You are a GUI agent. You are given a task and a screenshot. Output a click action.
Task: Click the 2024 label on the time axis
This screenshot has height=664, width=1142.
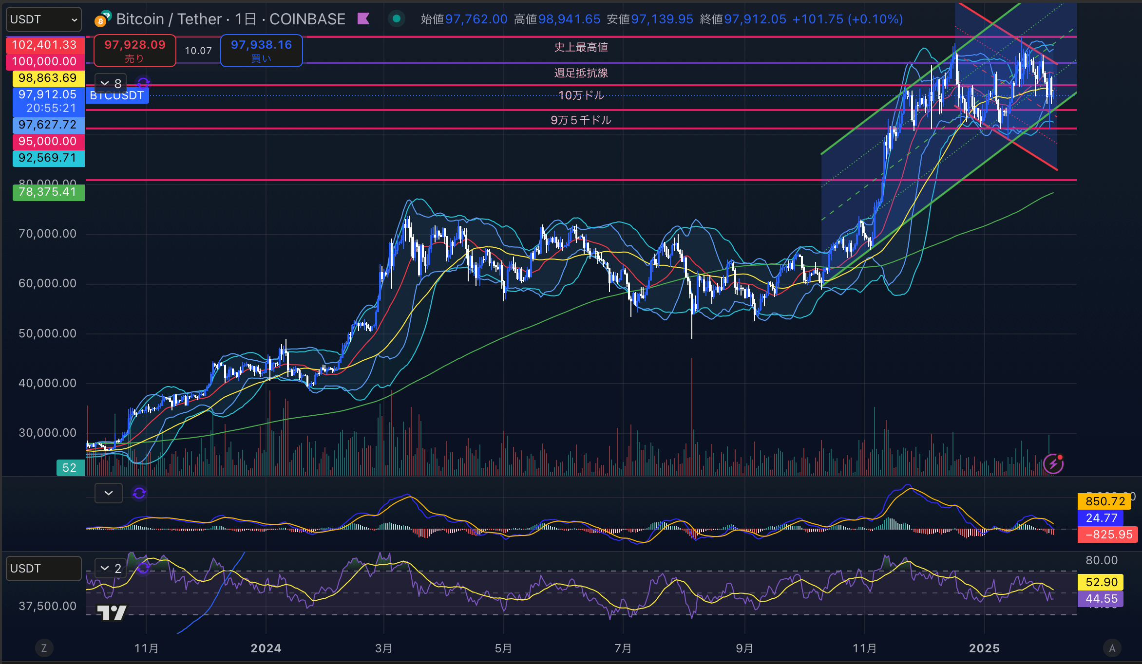tap(266, 648)
